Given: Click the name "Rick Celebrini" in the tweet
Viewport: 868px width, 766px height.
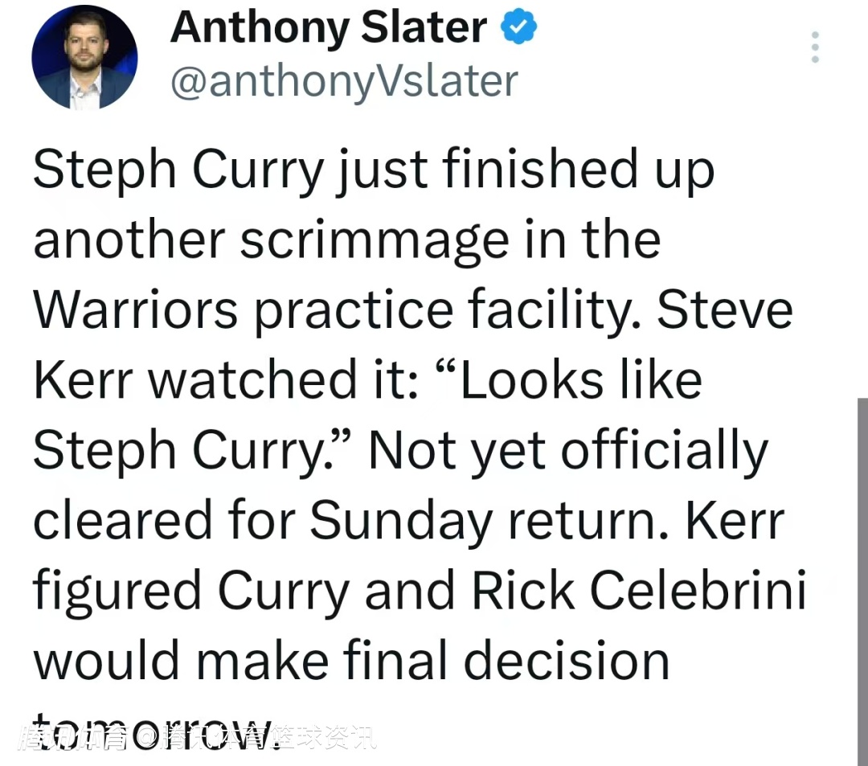Looking at the screenshot, I should pyautogui.click(x=638, y=591).
